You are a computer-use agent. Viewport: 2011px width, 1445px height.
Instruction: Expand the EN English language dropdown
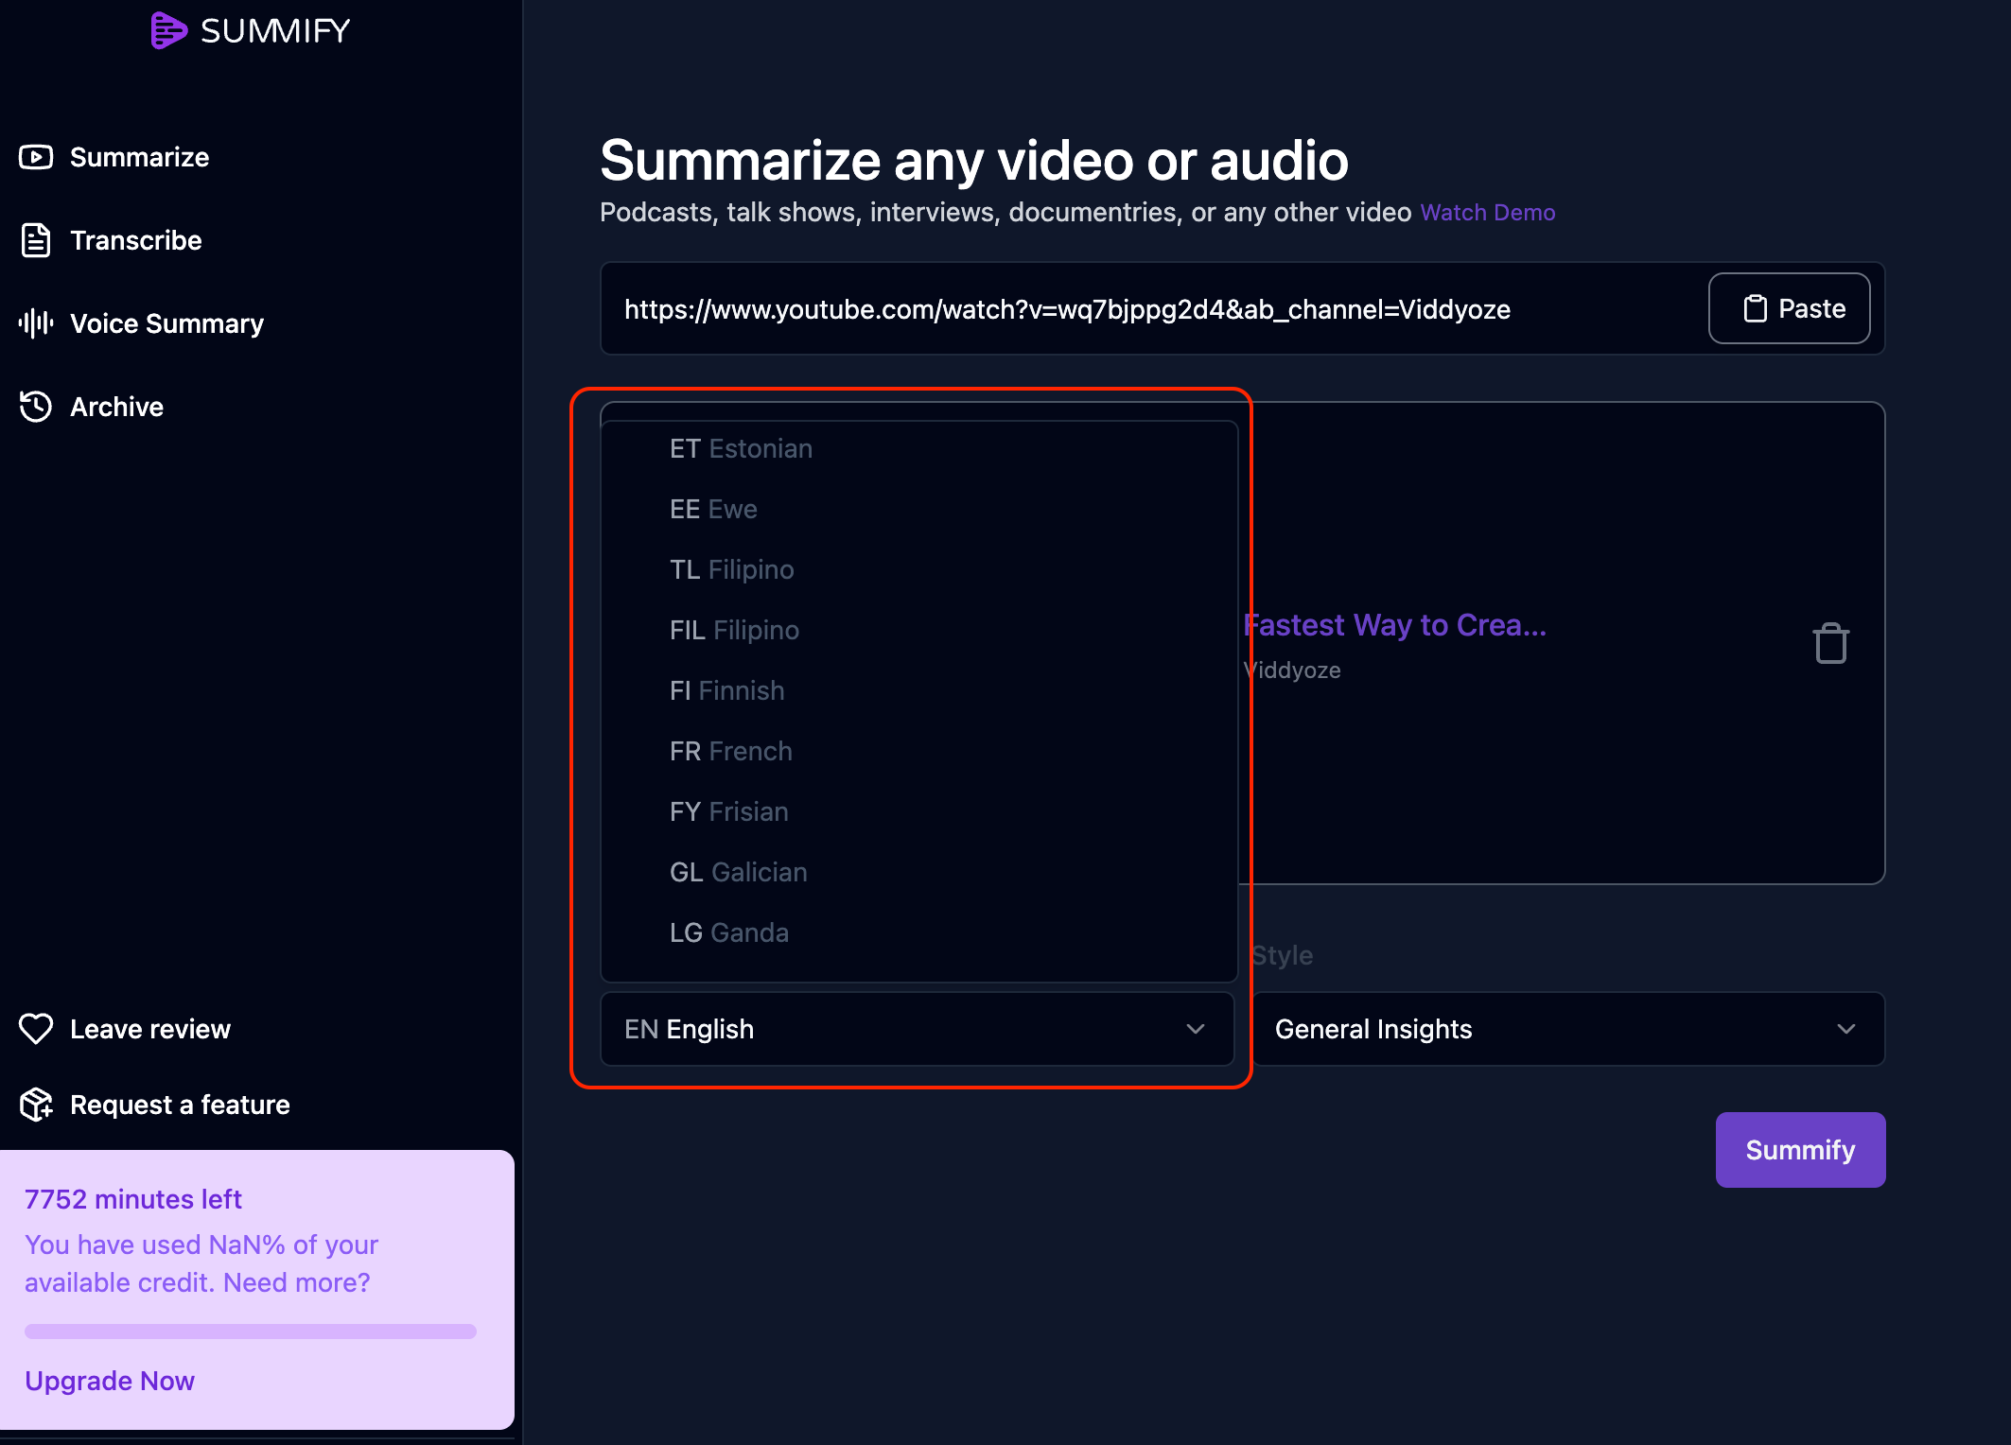pos(917,1029)
